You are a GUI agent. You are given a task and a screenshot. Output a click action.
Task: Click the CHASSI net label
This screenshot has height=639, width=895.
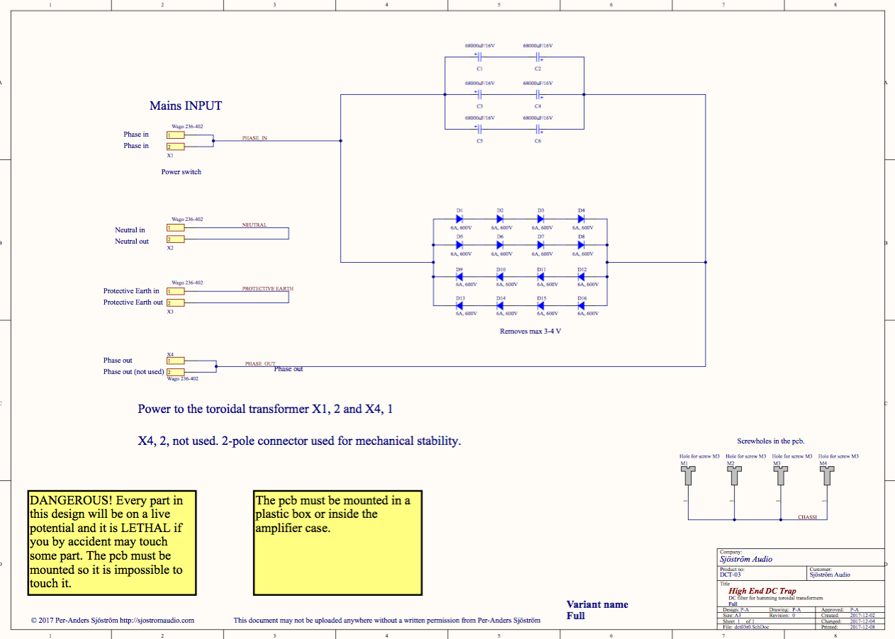pos(807,517)
